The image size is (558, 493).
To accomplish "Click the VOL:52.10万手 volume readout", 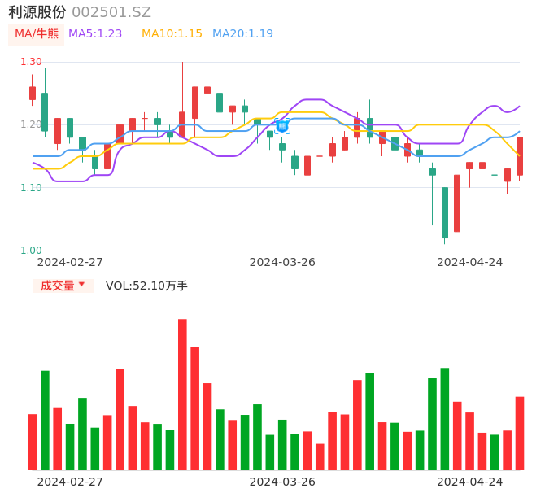I will (x=146, y=286).
